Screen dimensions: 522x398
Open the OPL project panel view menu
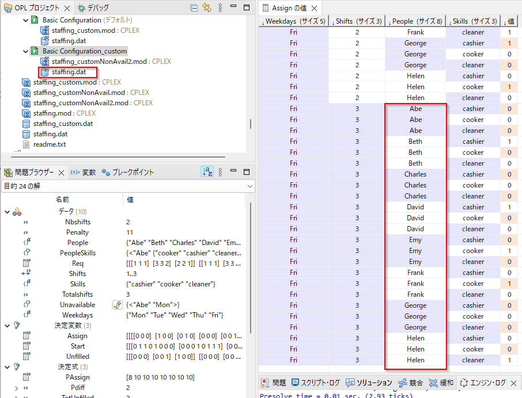pyautogui.click(x=220, y=7)
